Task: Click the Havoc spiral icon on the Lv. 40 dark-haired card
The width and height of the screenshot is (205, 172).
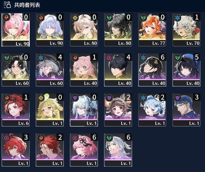Action: tap(109, 58)
